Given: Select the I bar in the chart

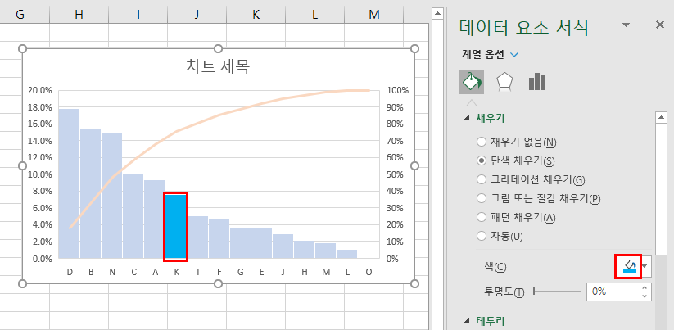Looking at the screenshot, I should click(x=197, y=237).
